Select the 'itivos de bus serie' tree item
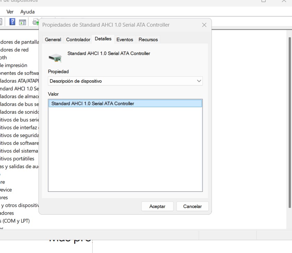Image resolution: width=292 pixels, height=253 pixels. 19,120
